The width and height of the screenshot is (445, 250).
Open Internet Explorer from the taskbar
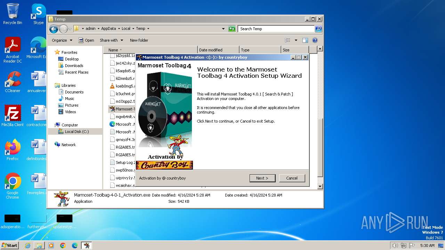pos(27,245)
